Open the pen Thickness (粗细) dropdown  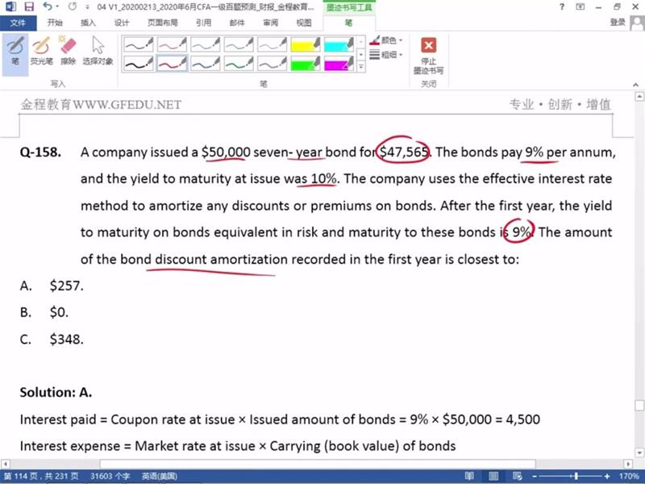point(387,55)
